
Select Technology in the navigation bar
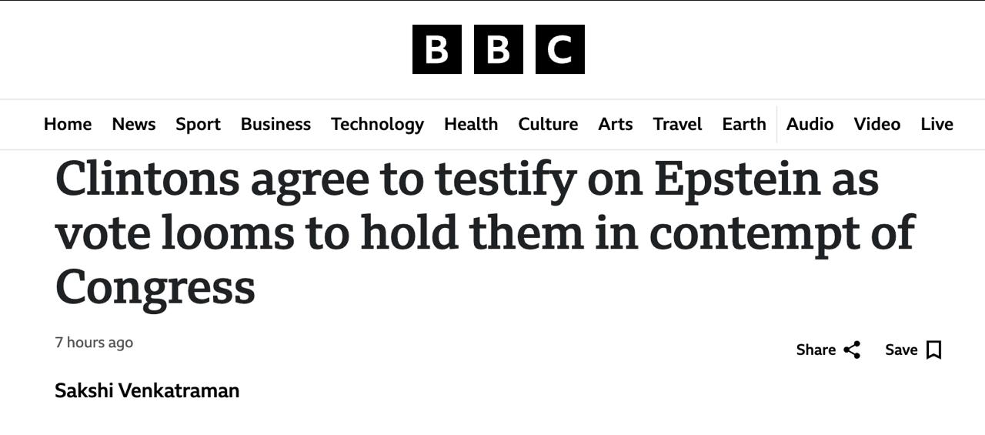(x=377, y=124)
